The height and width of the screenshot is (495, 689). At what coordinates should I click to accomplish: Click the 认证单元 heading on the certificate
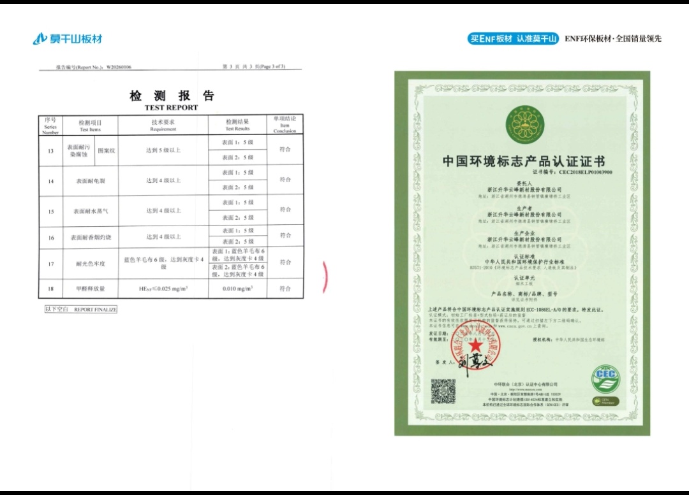point(524,278)
